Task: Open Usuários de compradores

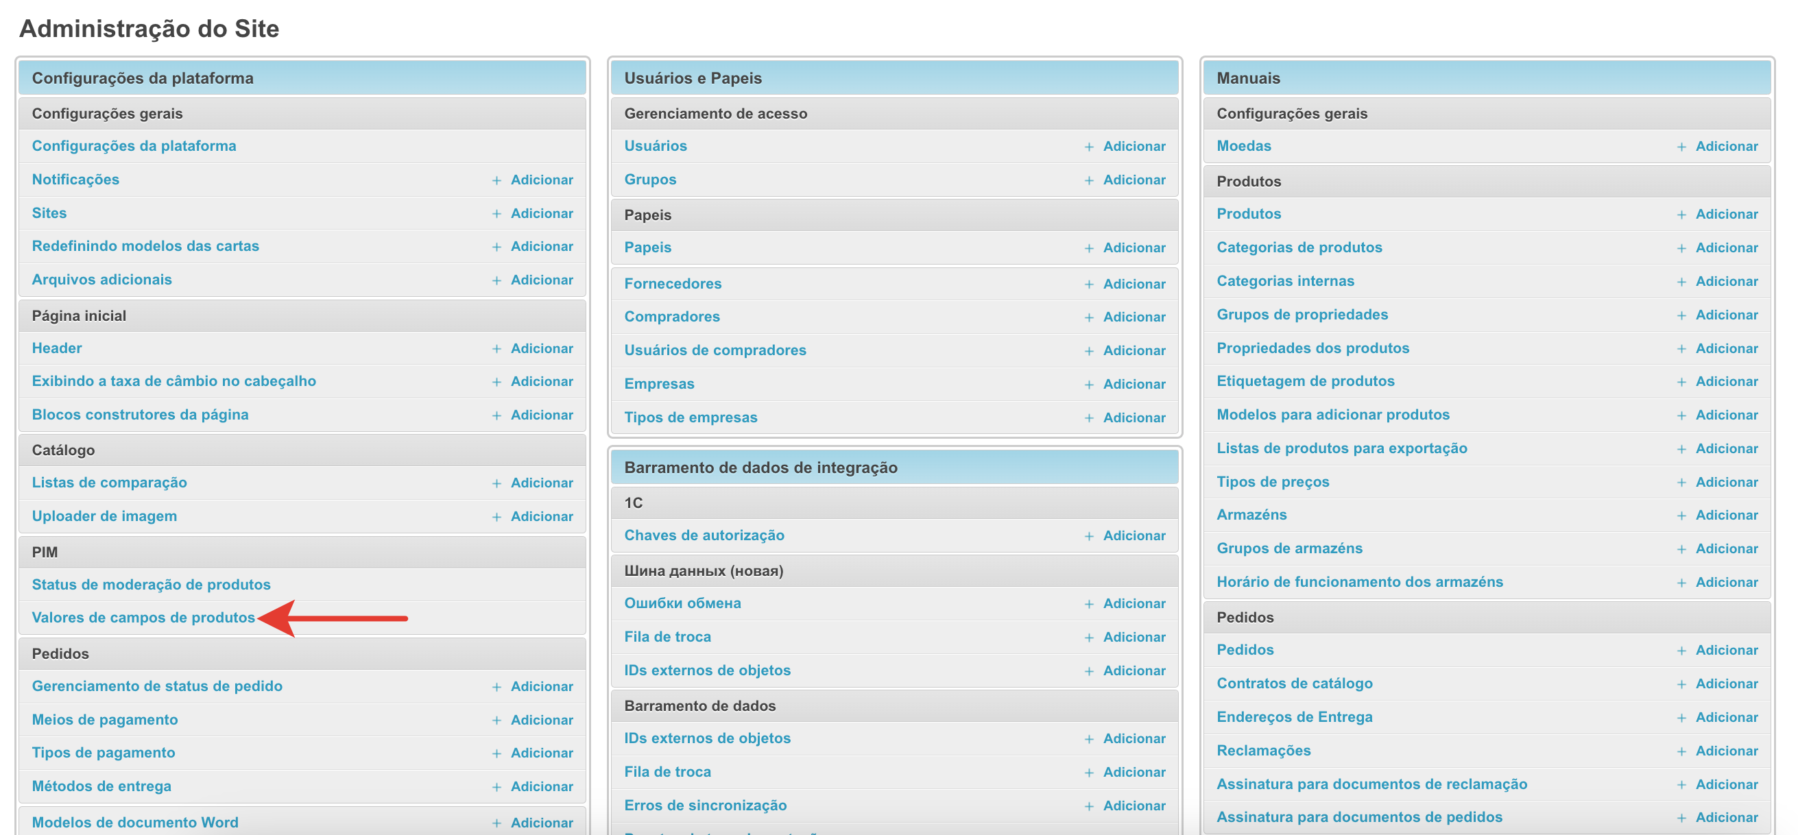Action: [x=715, y=350]
